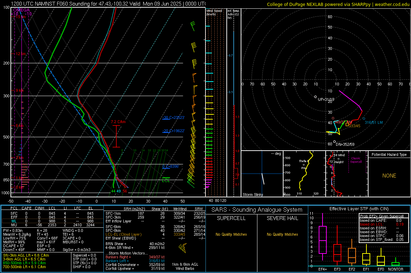Click the 'Wind Speed (knots)' panel header

[214, 12]
